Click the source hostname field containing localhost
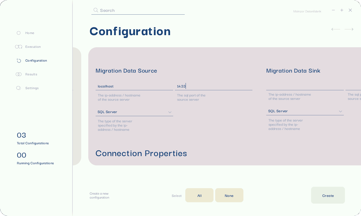Viewport: 361px width, 216px height. click(x=134, y=86)
